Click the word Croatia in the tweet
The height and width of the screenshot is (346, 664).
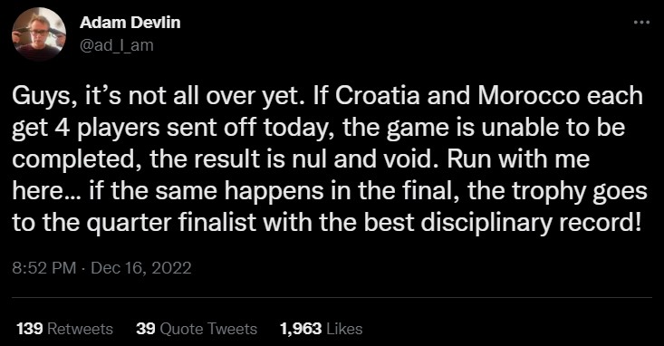[379, 96]
